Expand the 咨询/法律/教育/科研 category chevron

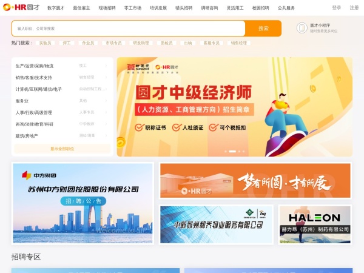(x=106, y=124)
